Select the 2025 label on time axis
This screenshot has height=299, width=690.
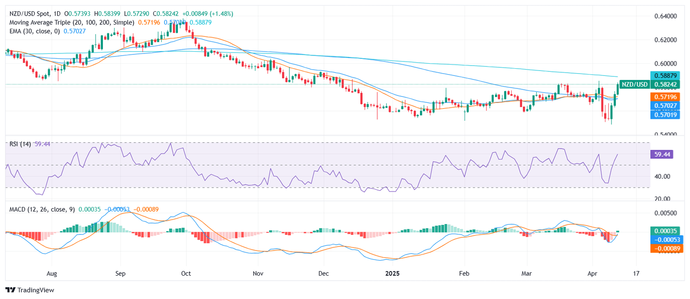pyautogui.click(x=393, y=273)
